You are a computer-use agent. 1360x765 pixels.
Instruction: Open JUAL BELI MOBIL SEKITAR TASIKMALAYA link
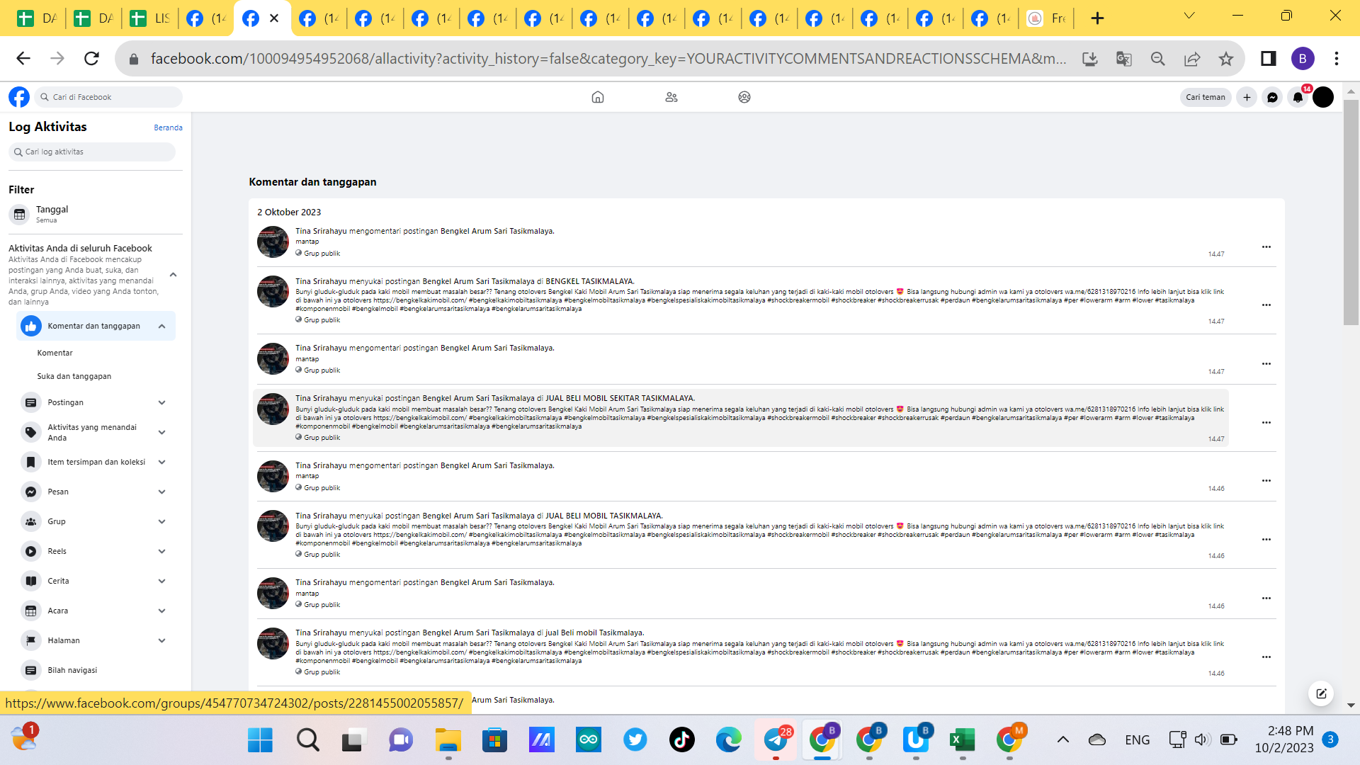tap(620, 398)
